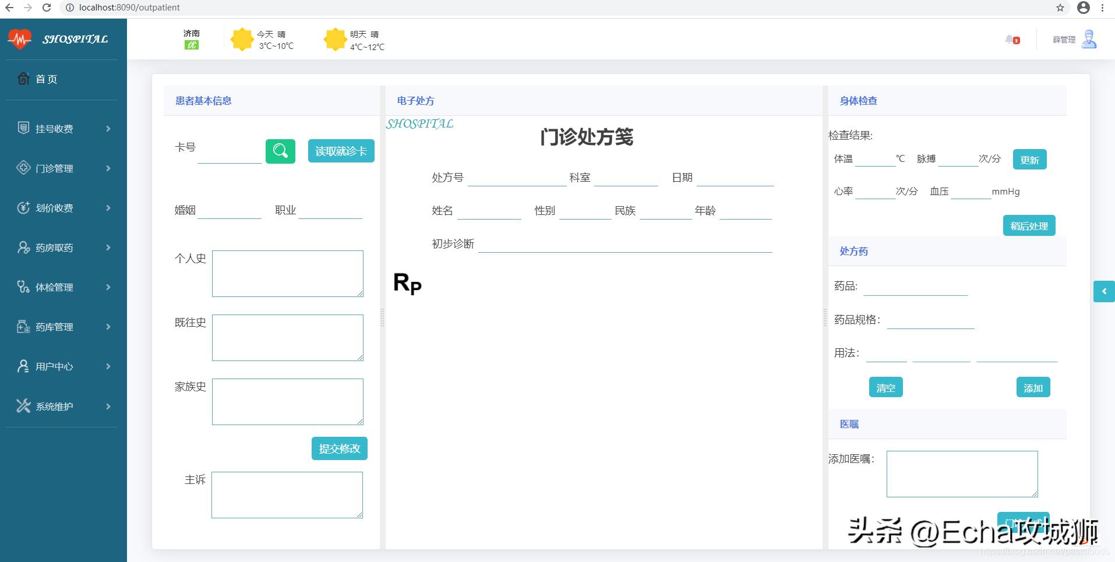Click the search magnifier icon beside 卡号

tap(280, 151)
